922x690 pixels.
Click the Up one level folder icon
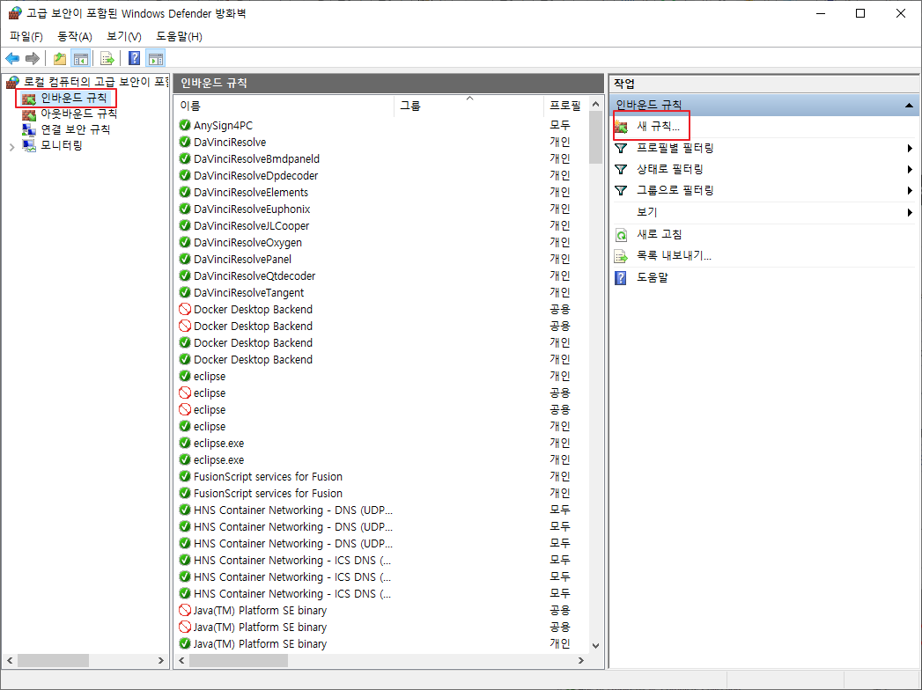pyautogui.click(x=59, y=58)
